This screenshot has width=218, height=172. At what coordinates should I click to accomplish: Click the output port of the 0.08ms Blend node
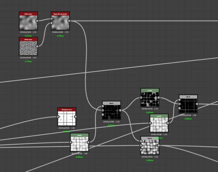[x=159, y=145]
